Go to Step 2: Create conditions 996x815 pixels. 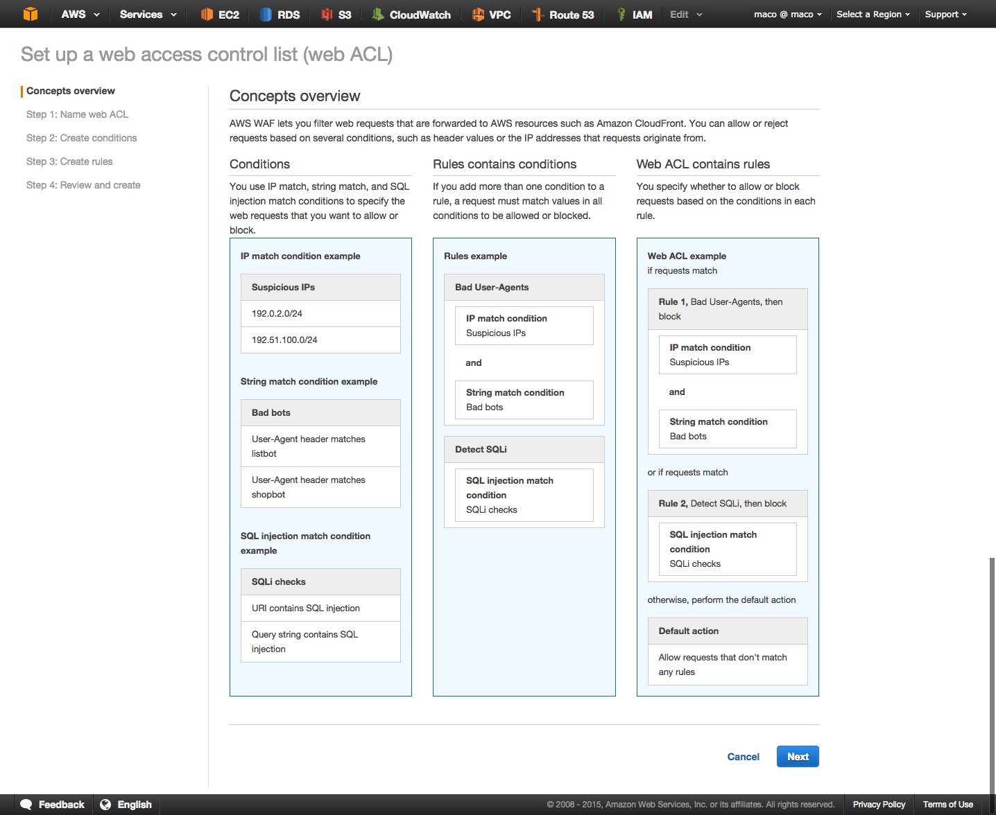(81, 138)
